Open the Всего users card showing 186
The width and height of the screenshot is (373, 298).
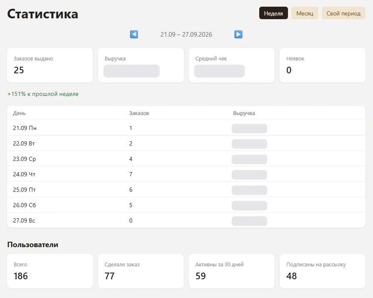pos(50,271)
